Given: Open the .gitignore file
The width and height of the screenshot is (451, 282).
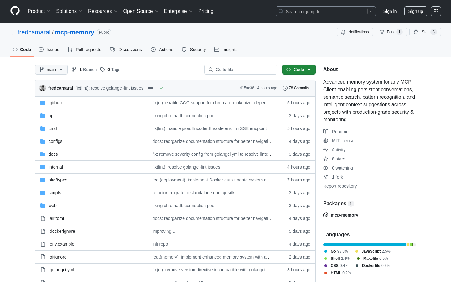Looking at the screenshot, I should (58, 257).
